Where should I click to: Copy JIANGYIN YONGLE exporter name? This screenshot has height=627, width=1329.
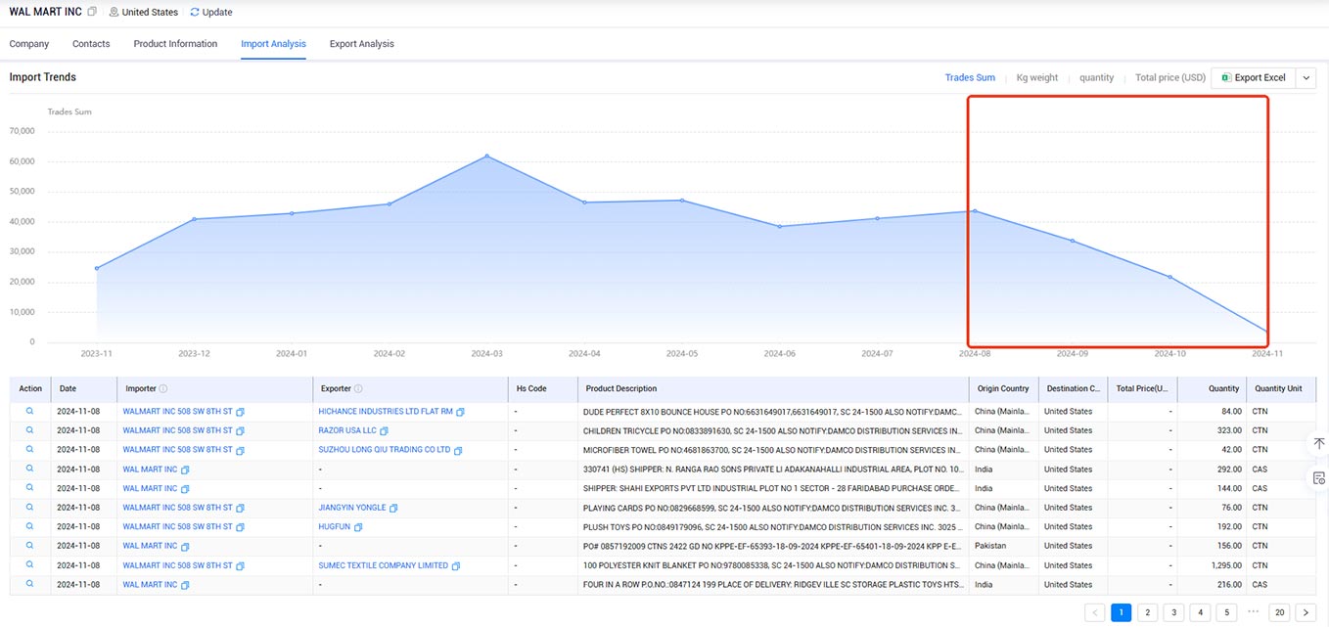(x=393, y=508)
